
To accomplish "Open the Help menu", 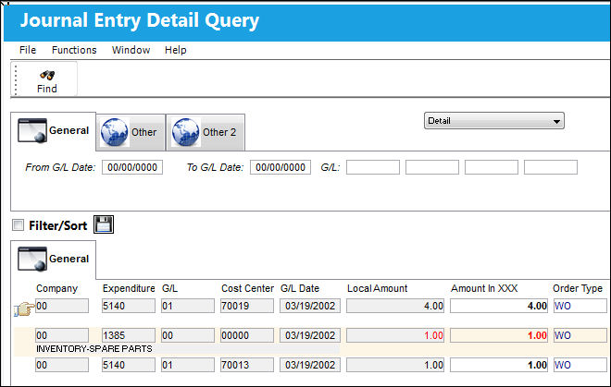I will pos(175,50).
